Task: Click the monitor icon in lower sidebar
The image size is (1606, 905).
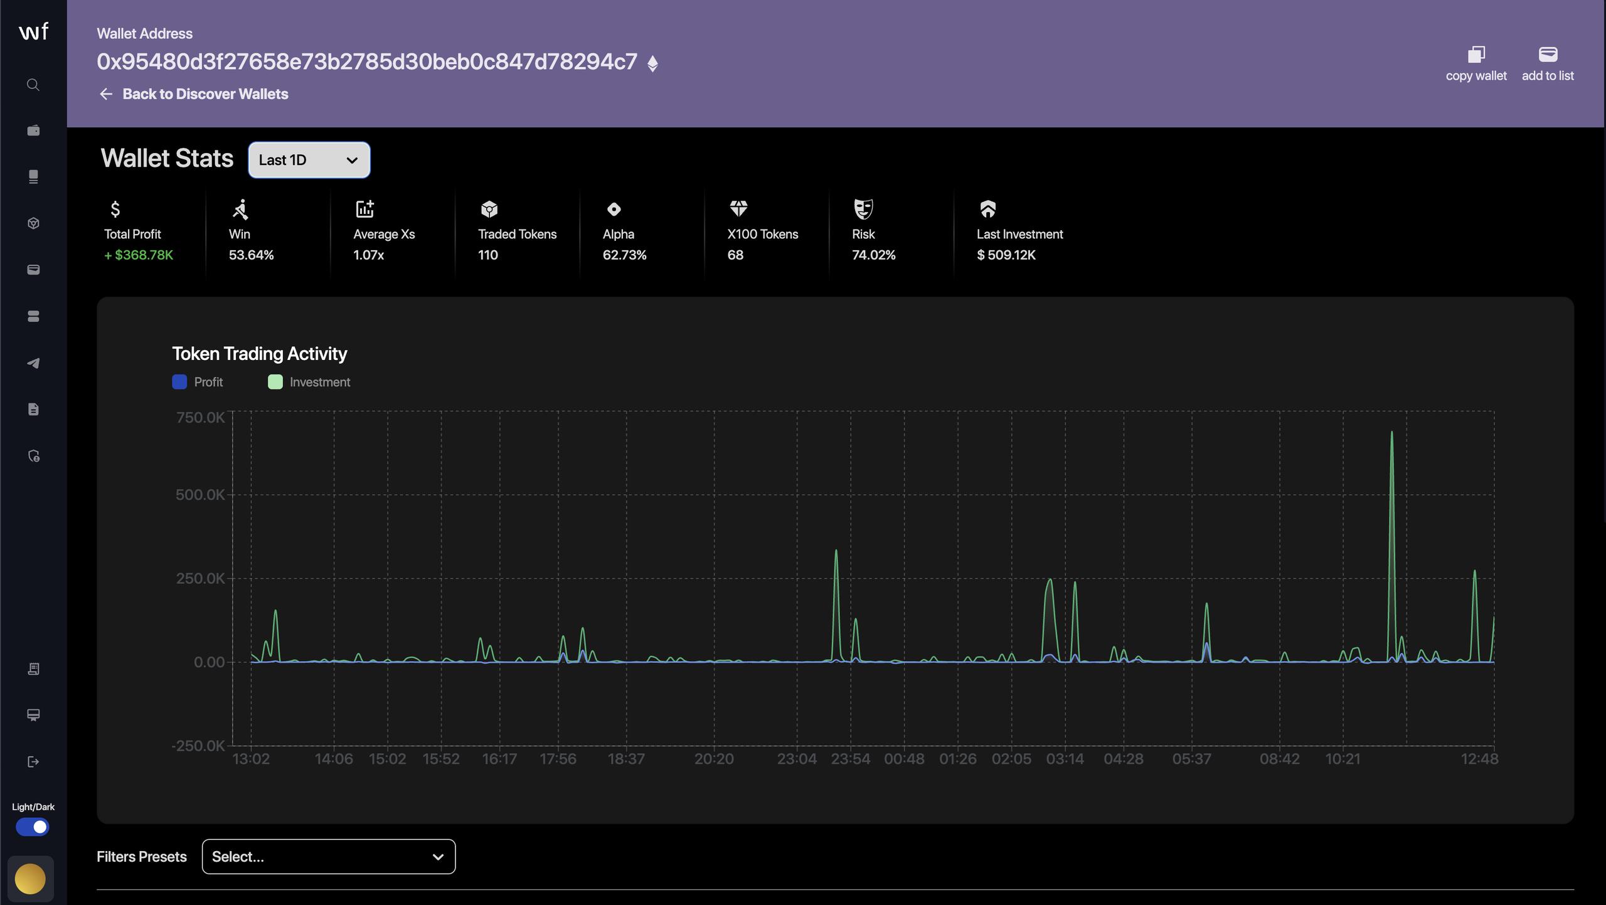Action: point(33,715)
